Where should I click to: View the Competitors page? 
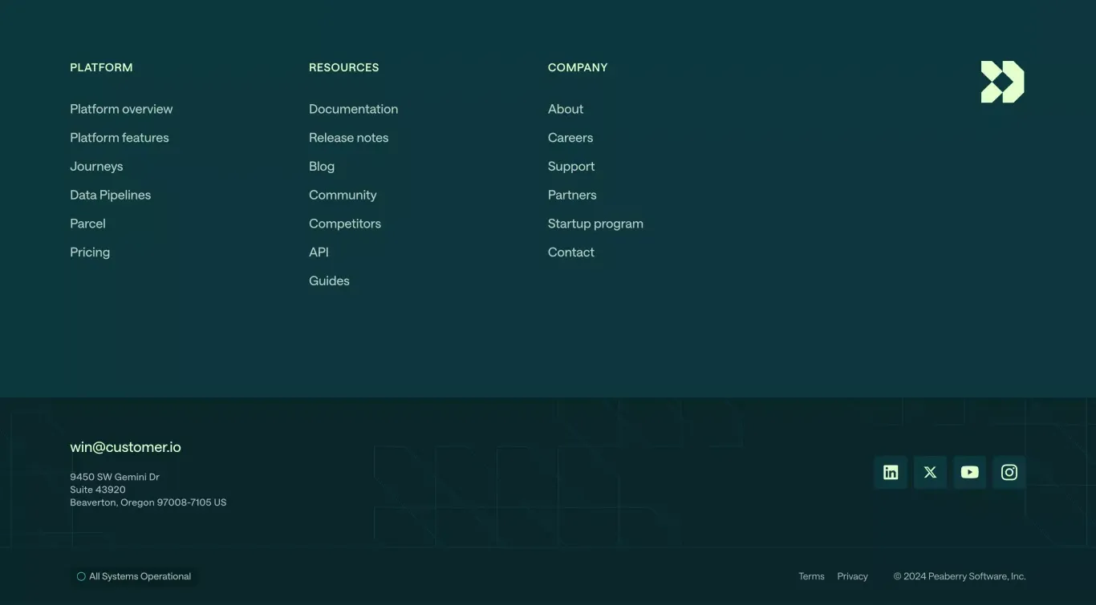coord(345,224)
